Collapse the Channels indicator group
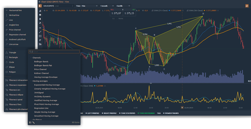Screen dimensions: 251x129 [x=31, y=57]
